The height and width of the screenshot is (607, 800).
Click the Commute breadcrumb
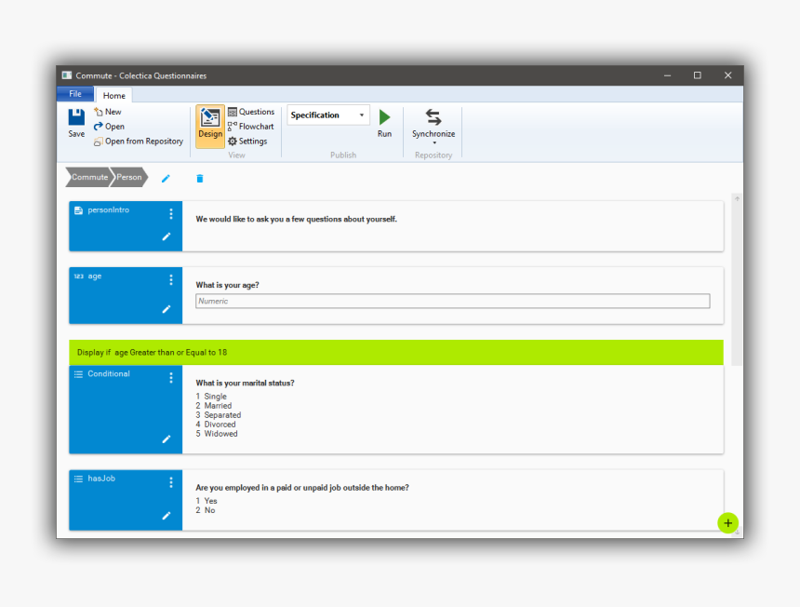click(x=89, y=178)
